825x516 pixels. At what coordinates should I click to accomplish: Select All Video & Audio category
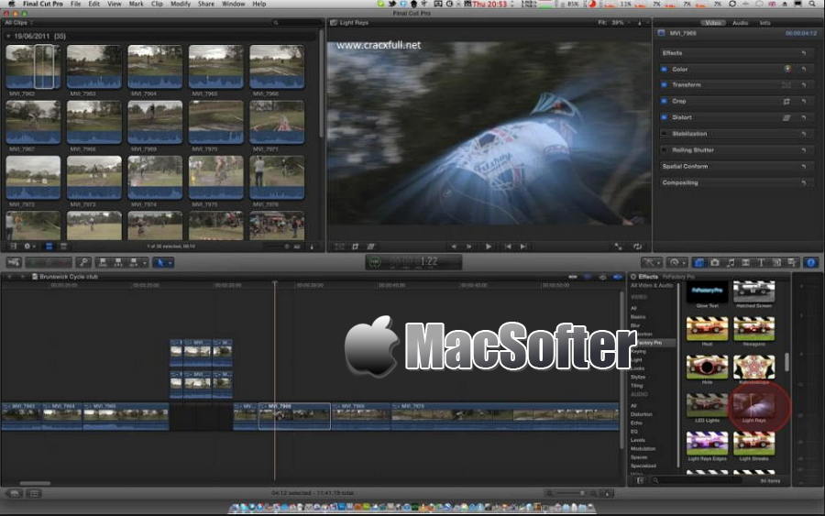point(652,285)
